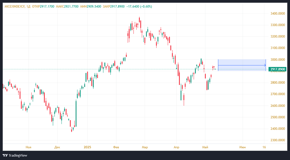
Task: Click the MICEXINDEXCF symbol name
Action: [14, 6]
